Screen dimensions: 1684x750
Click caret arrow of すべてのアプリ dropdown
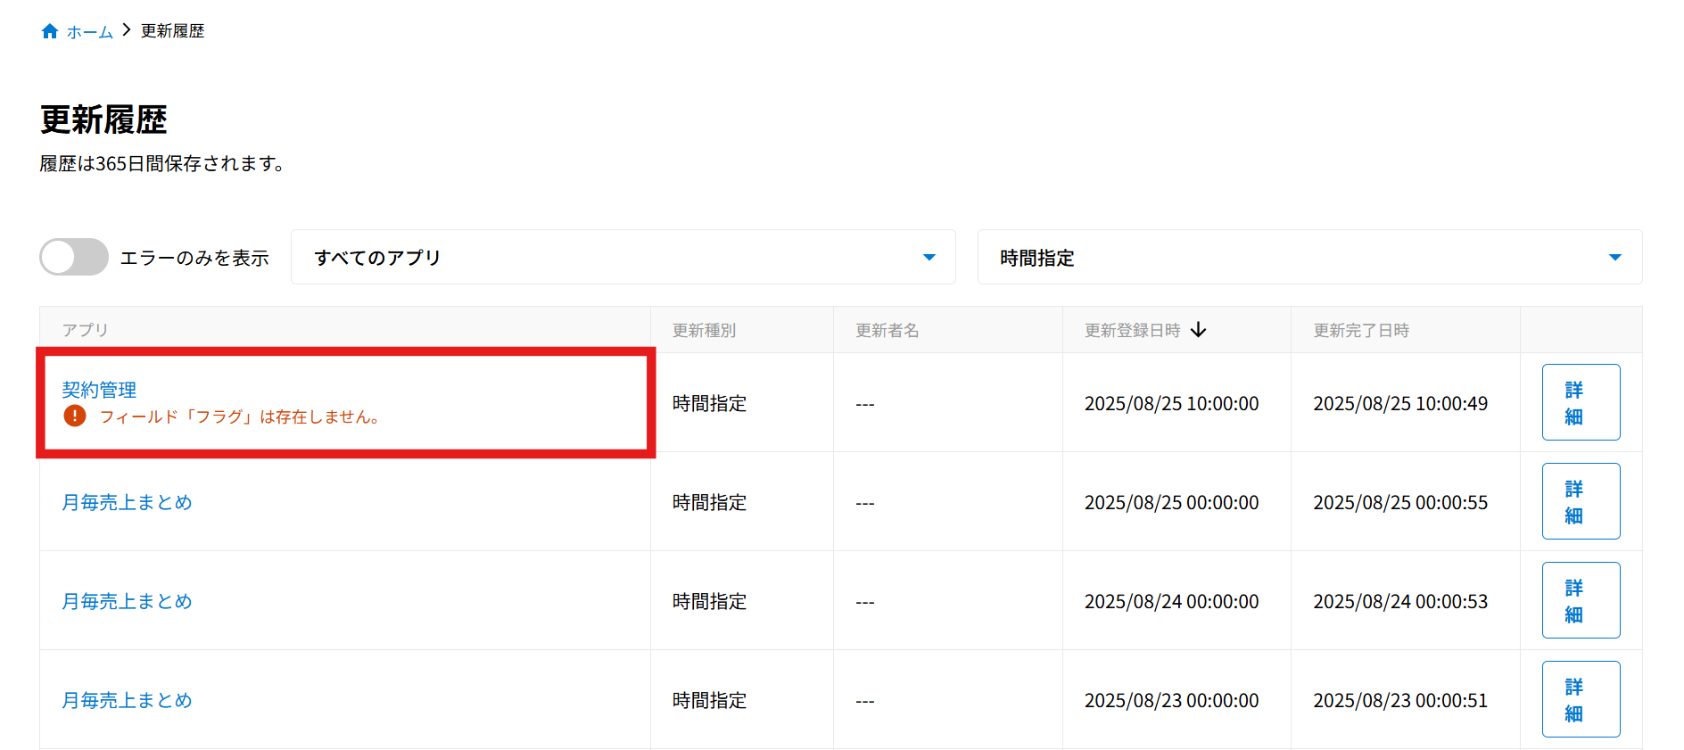click(x=929, y=257)
